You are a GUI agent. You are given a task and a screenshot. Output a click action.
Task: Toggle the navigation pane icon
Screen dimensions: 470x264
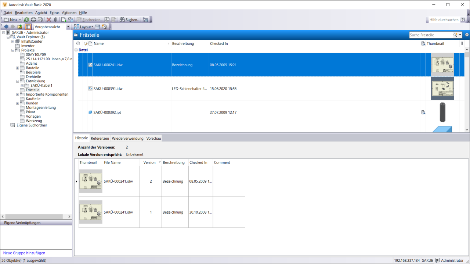(28, 27)
